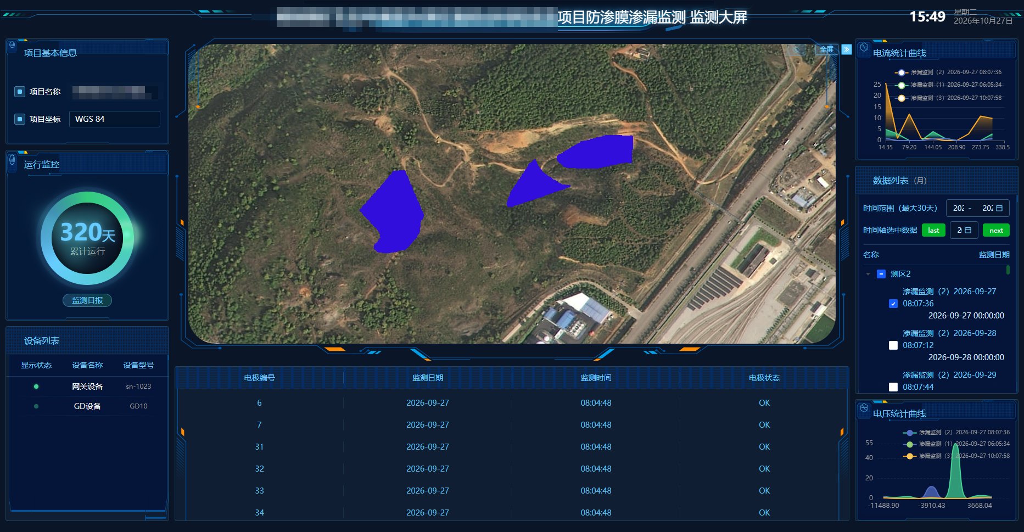The width and height of the screenshot is (1024, 532).
Task: Click the 渗漏监测 (2) 2026-09-28 tree label
Action: tap(949, 339)
